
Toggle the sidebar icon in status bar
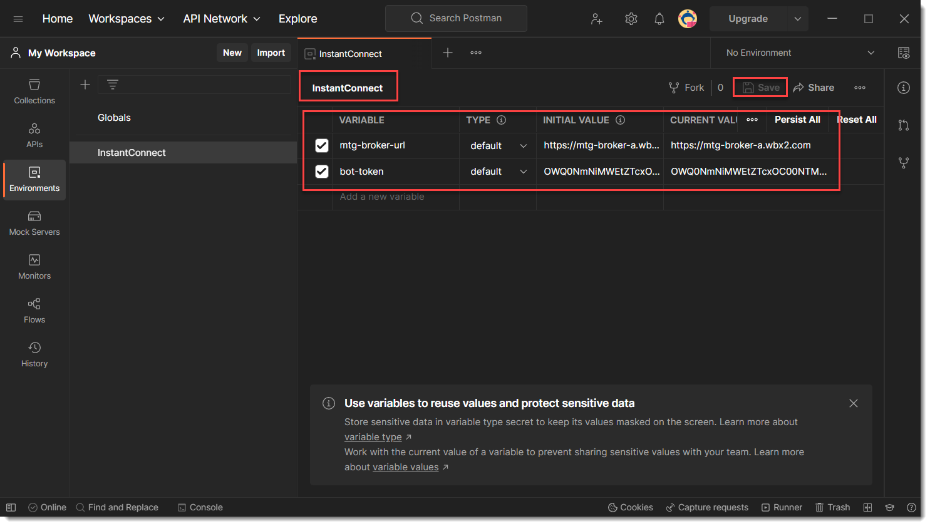11,507
